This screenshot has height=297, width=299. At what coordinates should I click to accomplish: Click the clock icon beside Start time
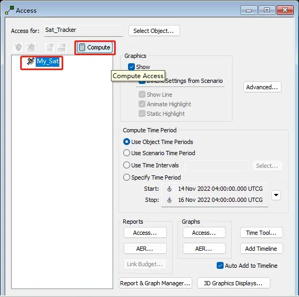tap(169, 189)
